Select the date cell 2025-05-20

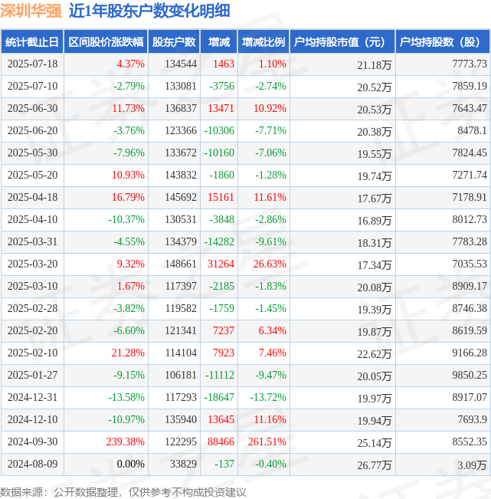(x=32, y=175)
